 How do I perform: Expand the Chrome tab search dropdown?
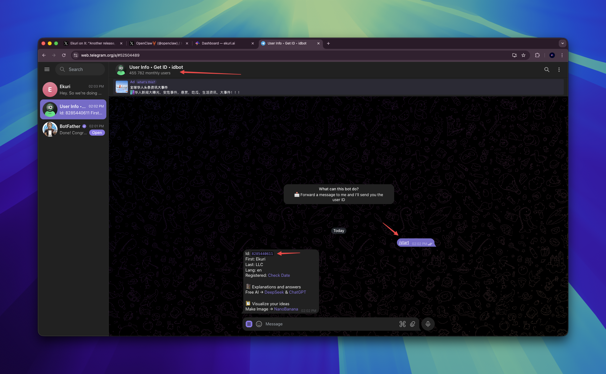coord(562,43)
